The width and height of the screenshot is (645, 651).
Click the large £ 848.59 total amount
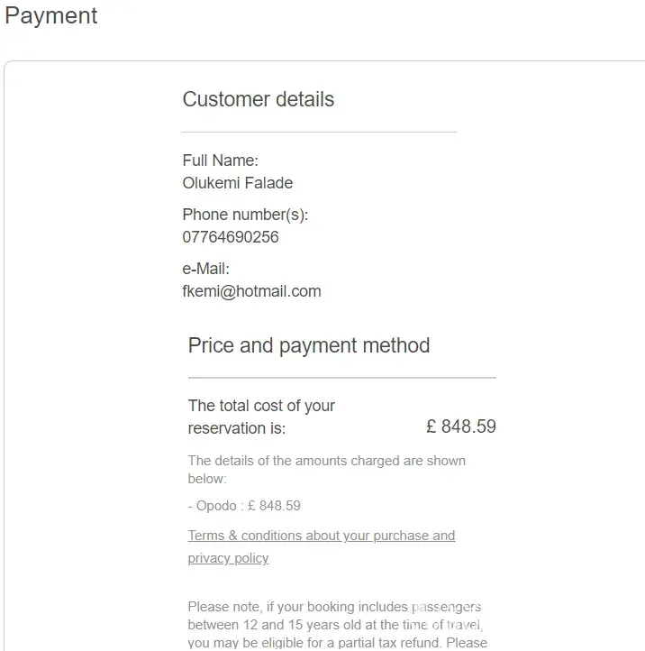pyautogui.click(x=460, y=426)
